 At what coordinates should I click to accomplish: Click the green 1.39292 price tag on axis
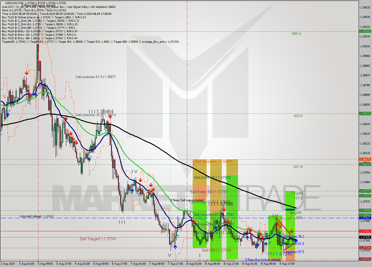365,31
